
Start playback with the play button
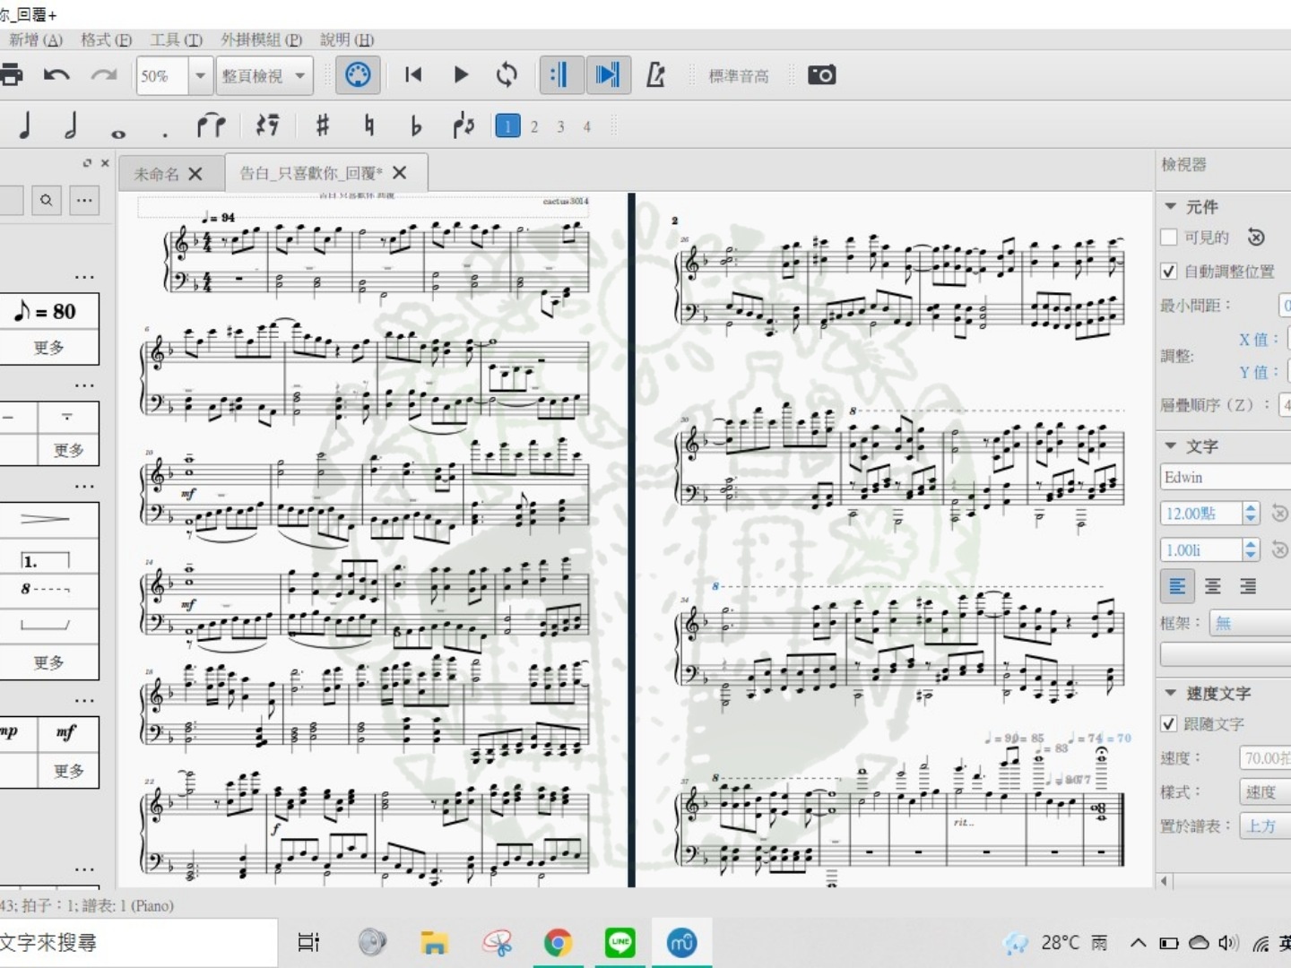[461, 75]
